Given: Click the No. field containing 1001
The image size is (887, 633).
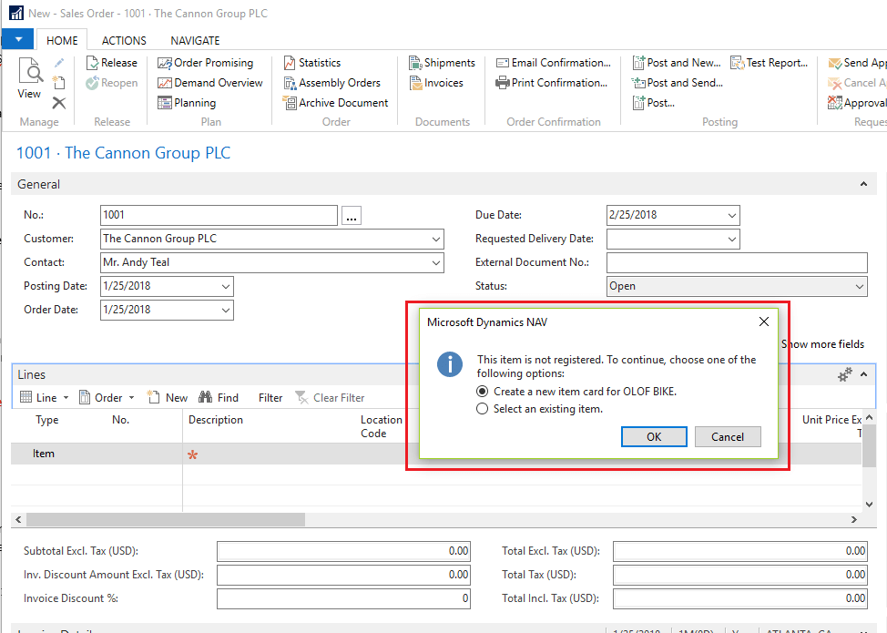Looking at the screenshot, I should 219,216.
